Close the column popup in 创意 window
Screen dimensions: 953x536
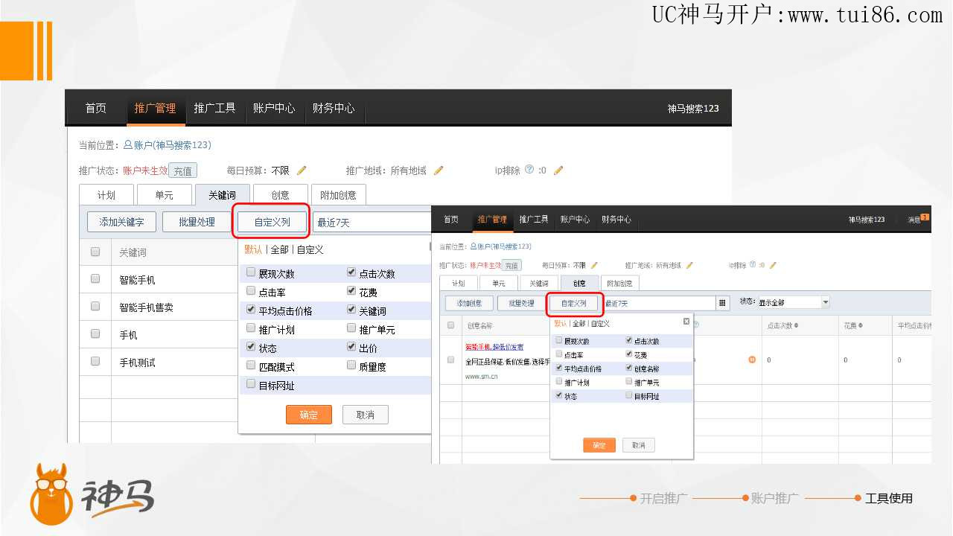(x=686, y=322)
